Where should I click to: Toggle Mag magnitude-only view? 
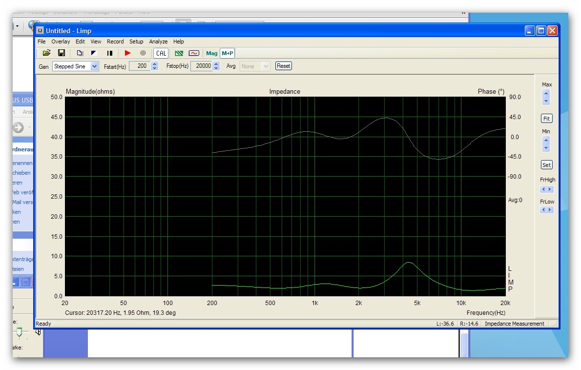point(212,53)
